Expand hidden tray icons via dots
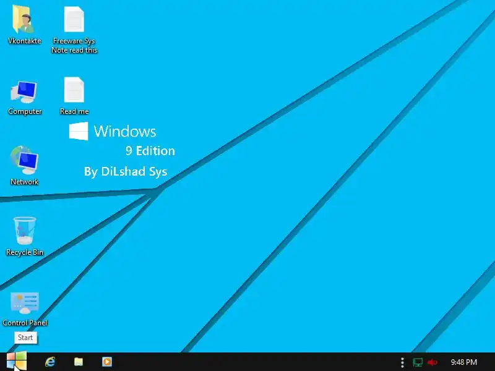The height and width of the screenshot is (371, 495). pyautogui.click(x=402, y=362)
